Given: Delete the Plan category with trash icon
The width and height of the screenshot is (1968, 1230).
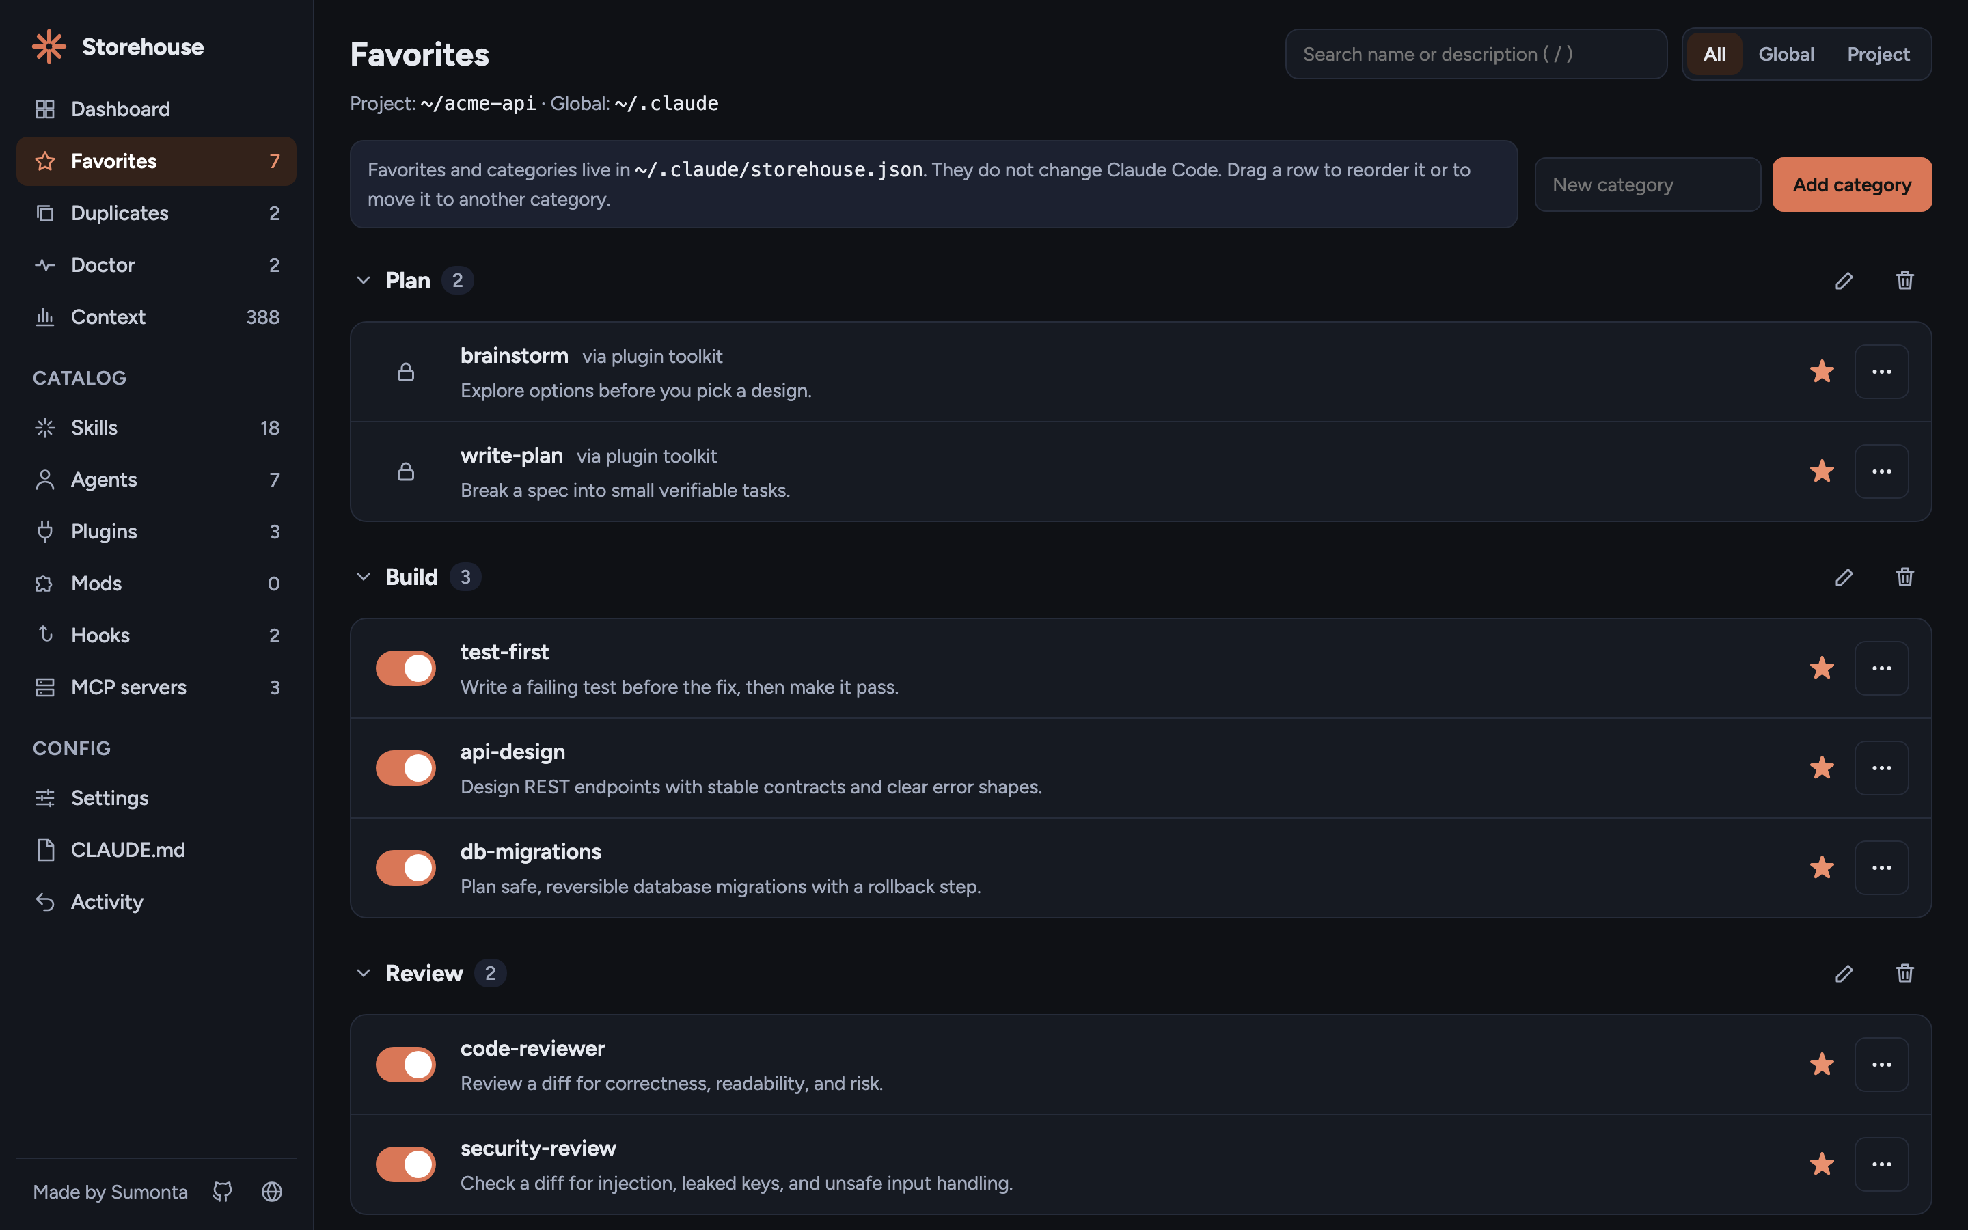Looking at the screenshot, I should tap(1904, 281).
